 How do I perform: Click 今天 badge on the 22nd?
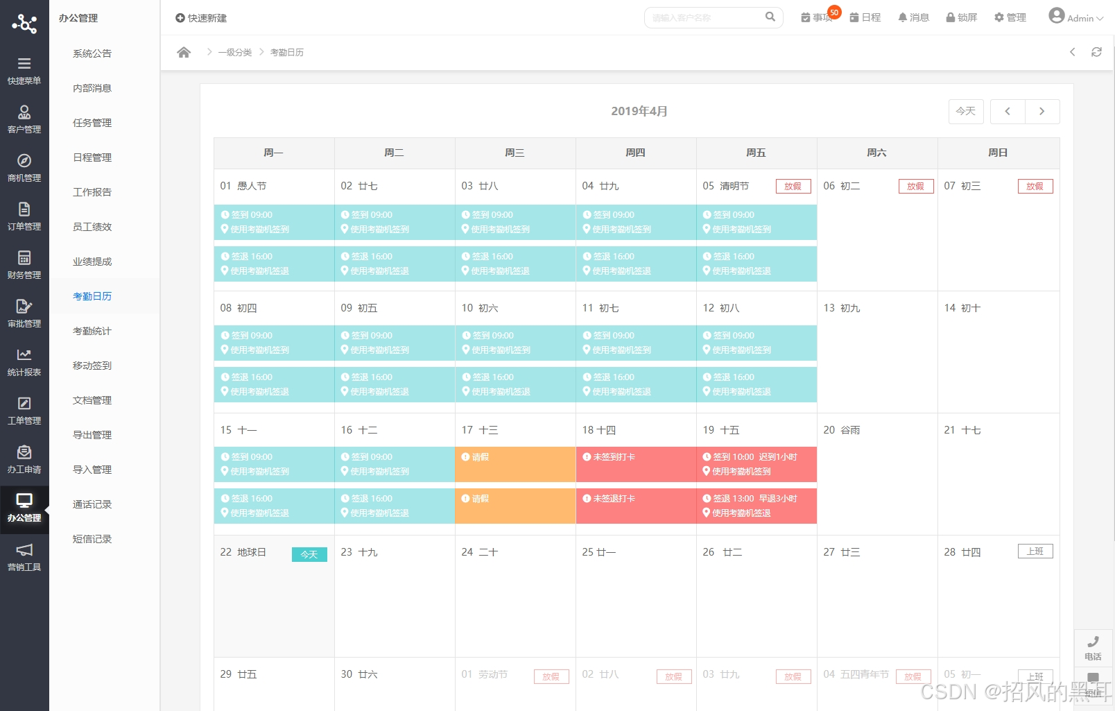(x=309, y=554)
